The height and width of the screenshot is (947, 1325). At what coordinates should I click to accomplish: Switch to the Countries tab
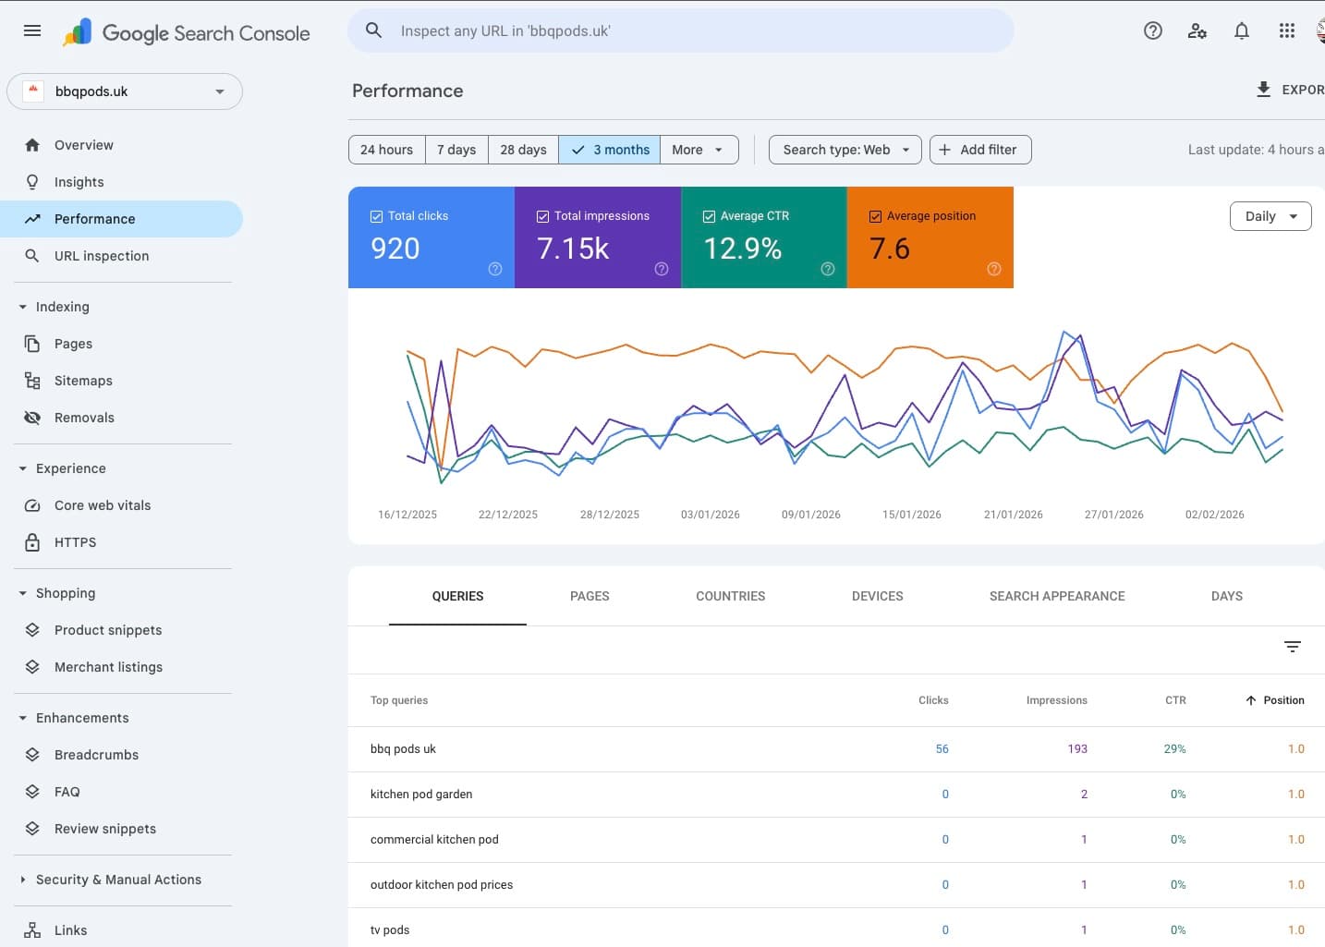(730, 596)
